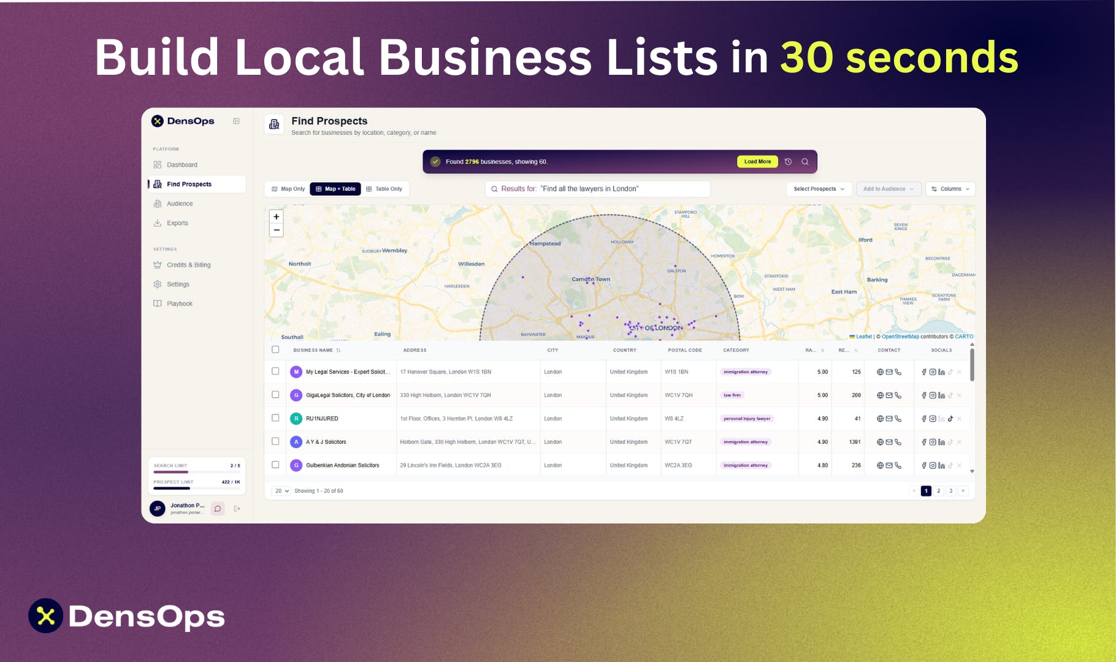Check the A Y & J Solicitors checkbox
1116x662 pixels.
point(275,441)
